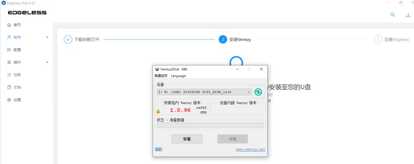
Task: Click the 下载依赖文件 step label
Action: [x=87, y=39]
